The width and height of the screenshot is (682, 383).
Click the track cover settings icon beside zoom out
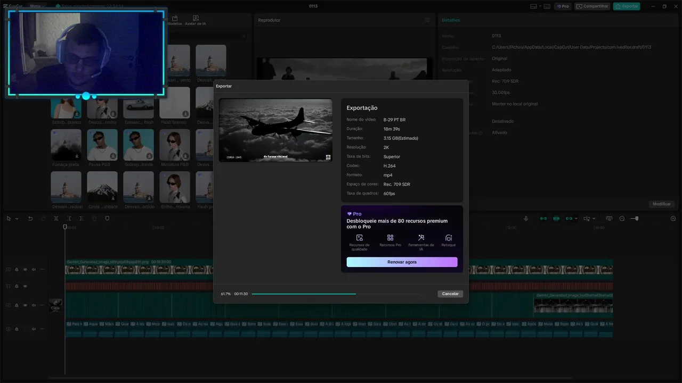[608, 219]
